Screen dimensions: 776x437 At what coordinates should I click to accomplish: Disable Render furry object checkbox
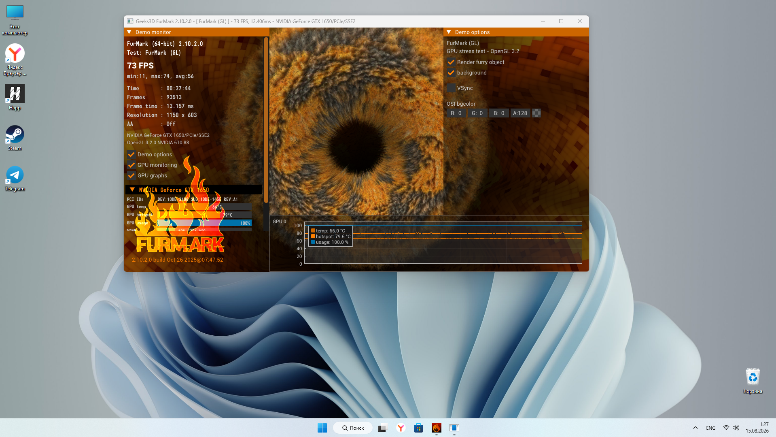point(451,62)
